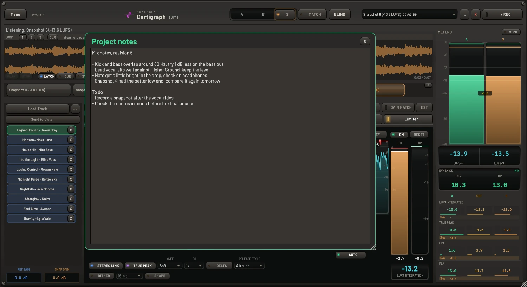Toggle TRUE PEAK detection
This screenshot has width=527, height=287.
140,266
